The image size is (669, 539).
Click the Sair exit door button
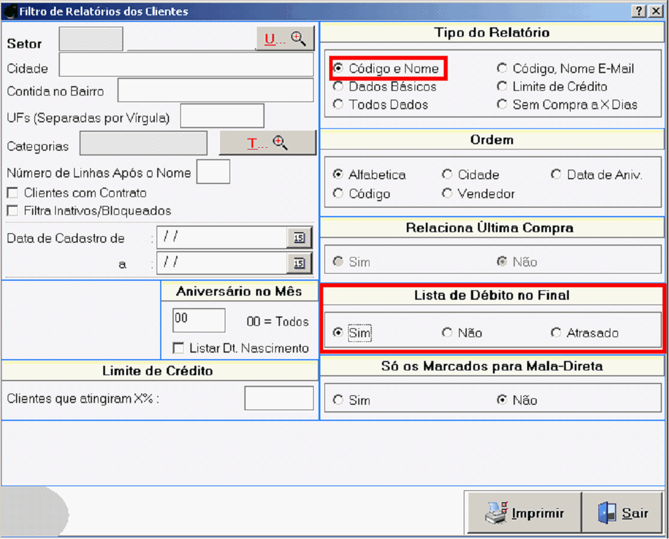click(x=622, y=513)
